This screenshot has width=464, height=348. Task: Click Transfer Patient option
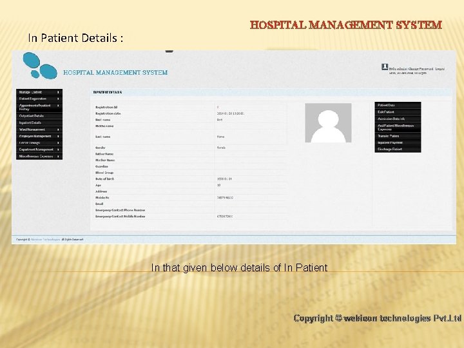click(x=398, y=136)
